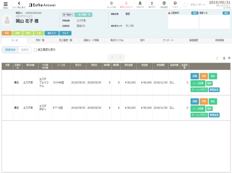Go to next page arrow

pyautogui.click(x=120, y=58)
